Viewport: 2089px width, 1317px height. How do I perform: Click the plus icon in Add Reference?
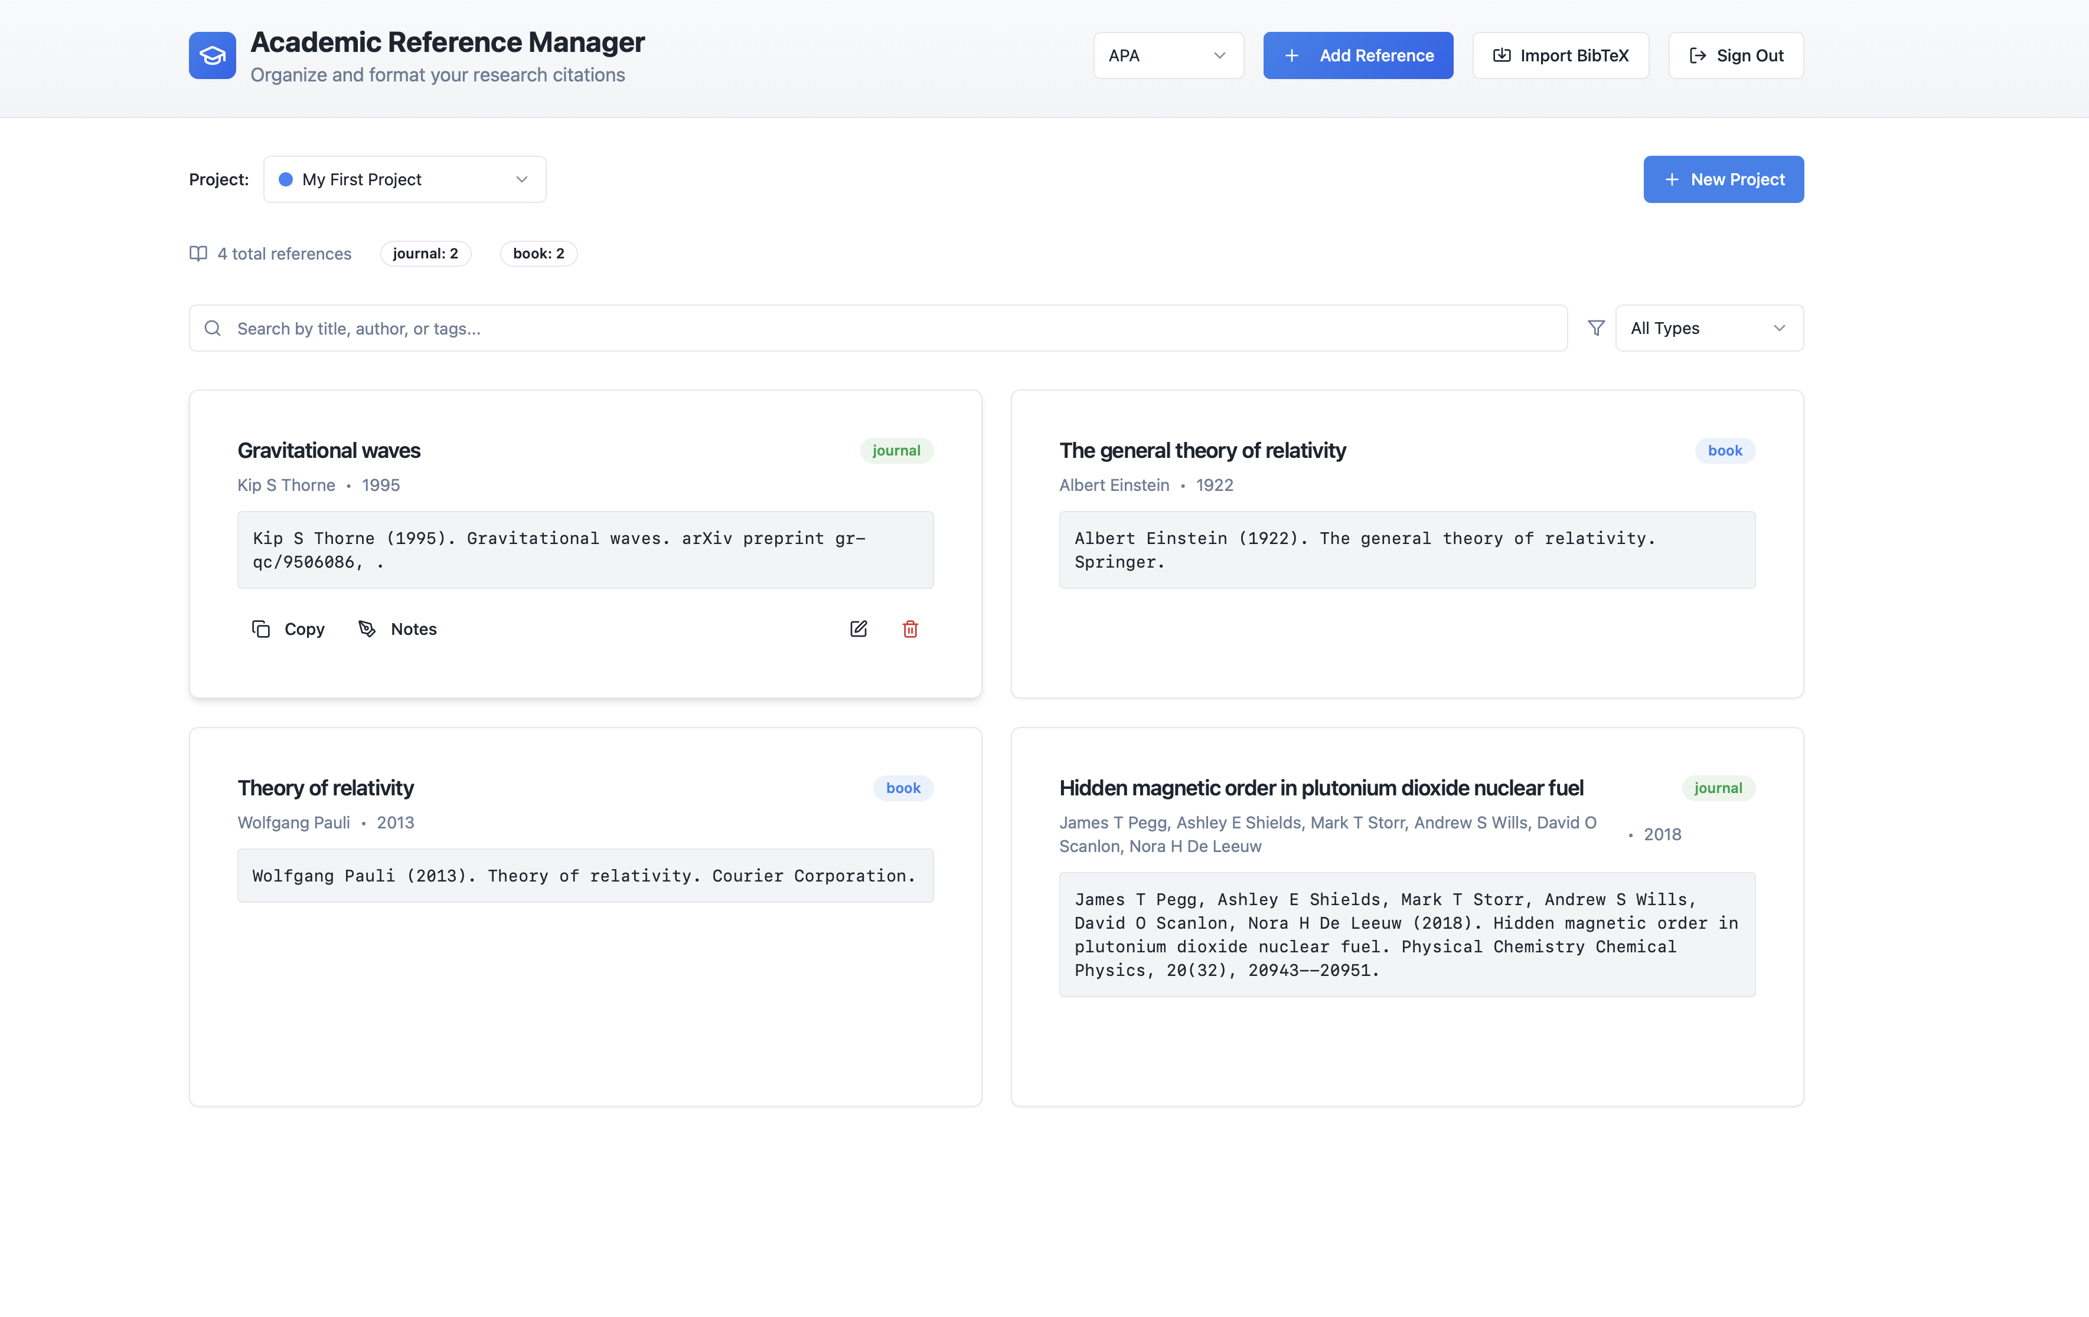click(x=1291, y=55)
